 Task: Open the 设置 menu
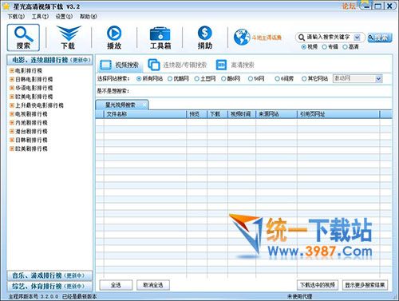pyautogui.click(x=64, y=17)
